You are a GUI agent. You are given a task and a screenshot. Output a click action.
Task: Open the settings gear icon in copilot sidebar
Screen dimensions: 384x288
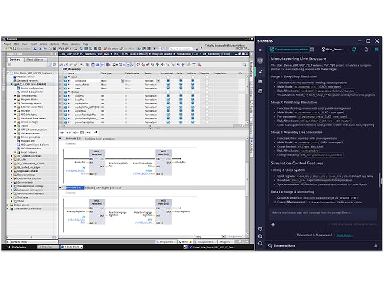point(260,236)
